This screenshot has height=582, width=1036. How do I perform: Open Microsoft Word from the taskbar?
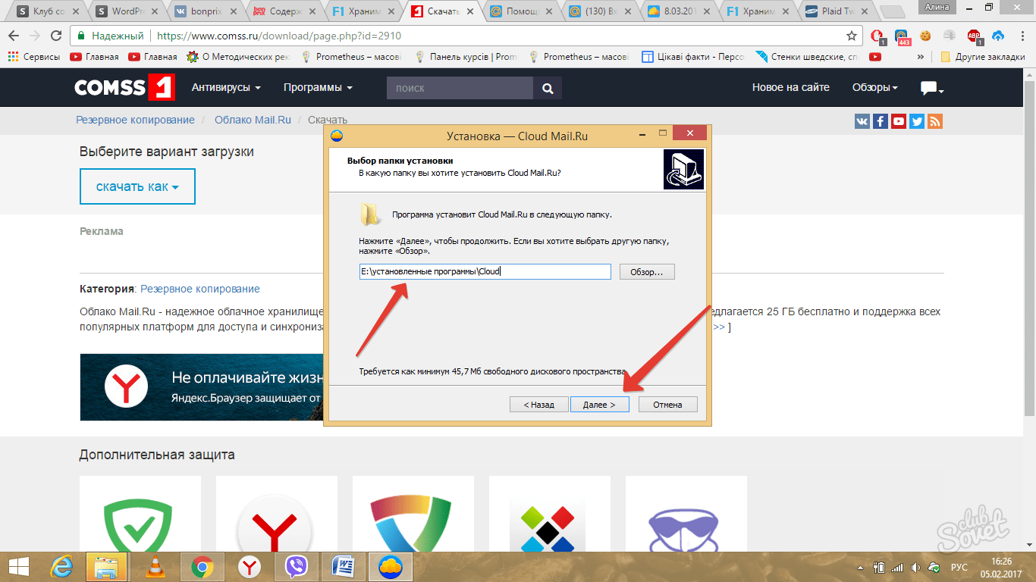(x=343, y=566)
